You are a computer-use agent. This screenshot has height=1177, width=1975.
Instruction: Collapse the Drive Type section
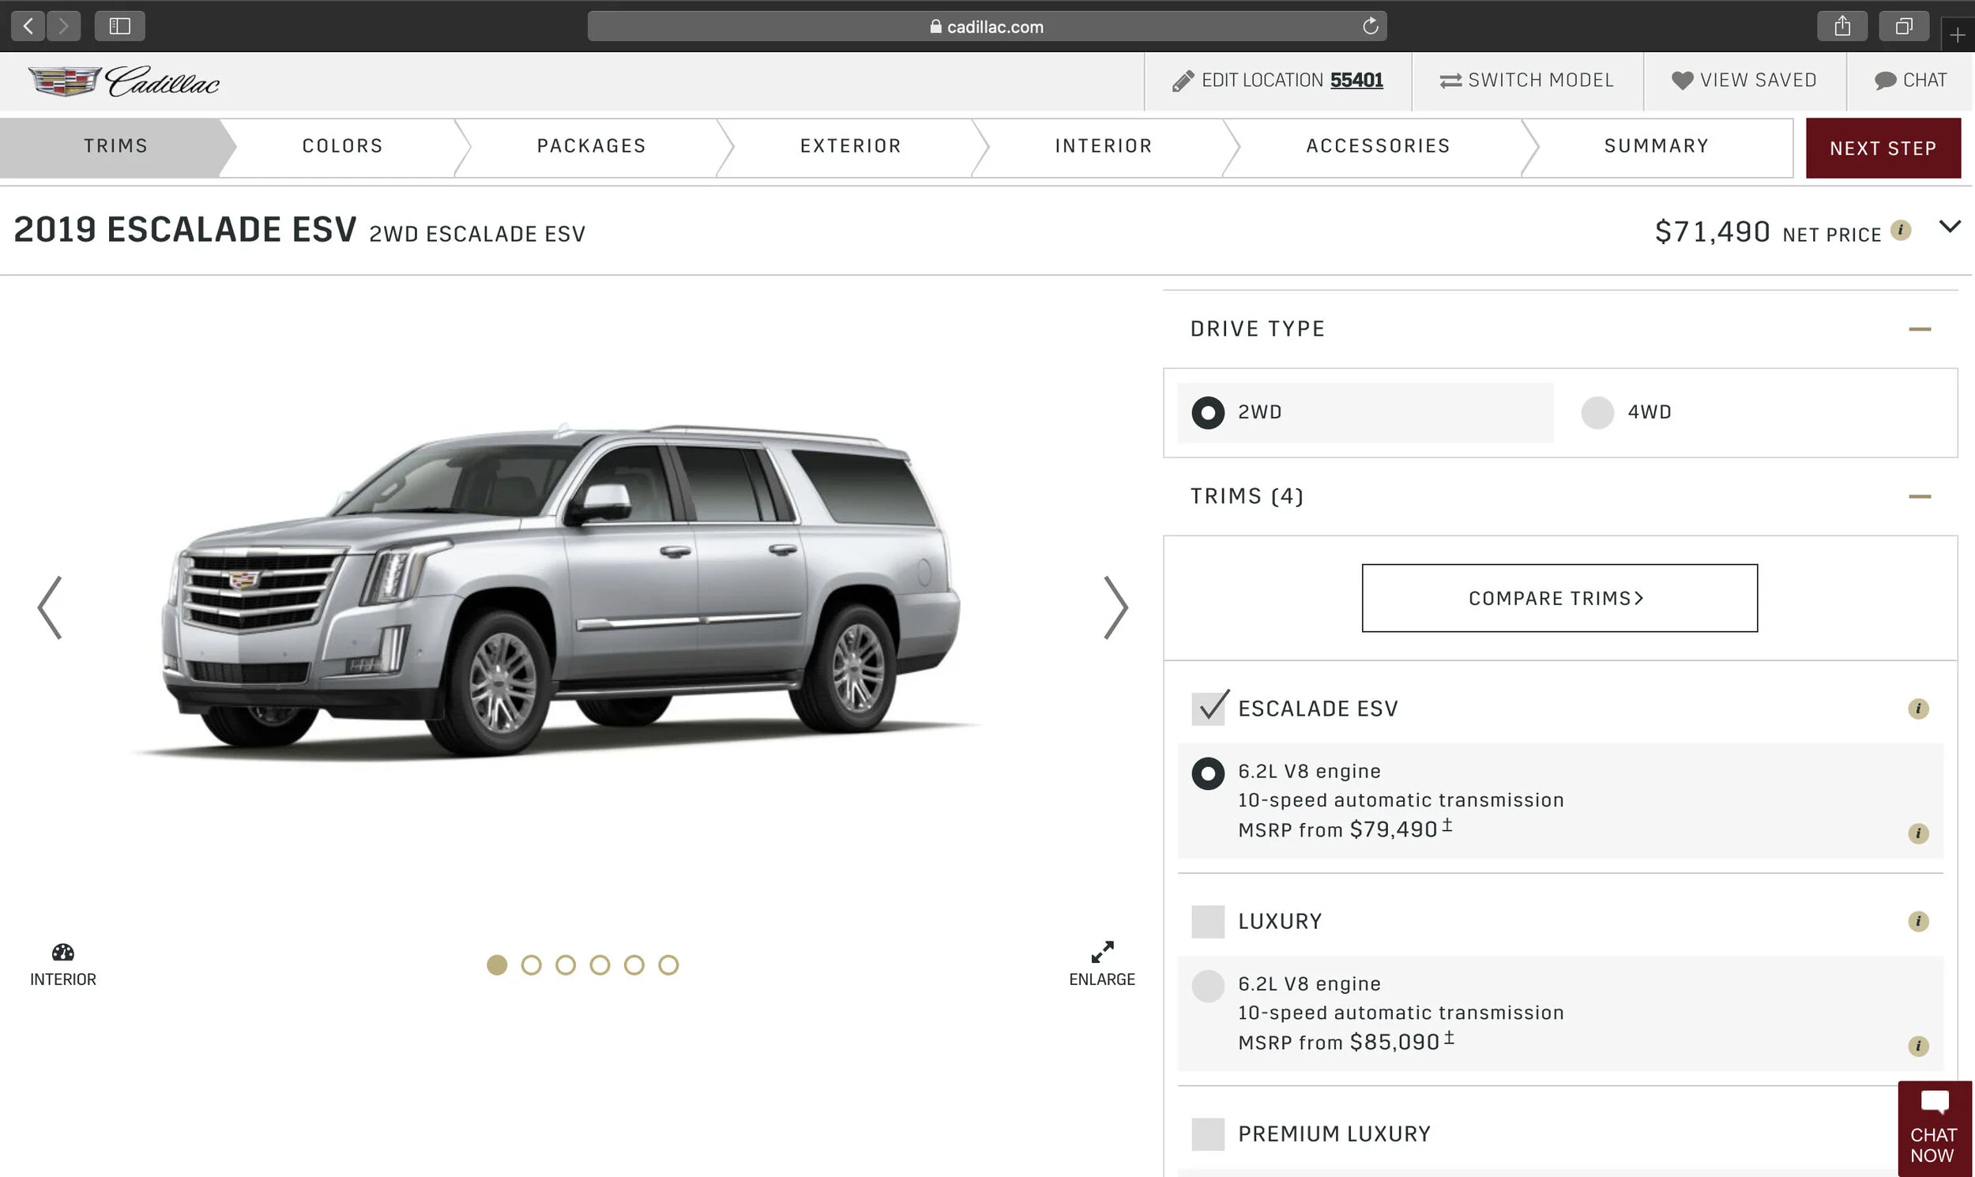click(x=1920, y=329)
